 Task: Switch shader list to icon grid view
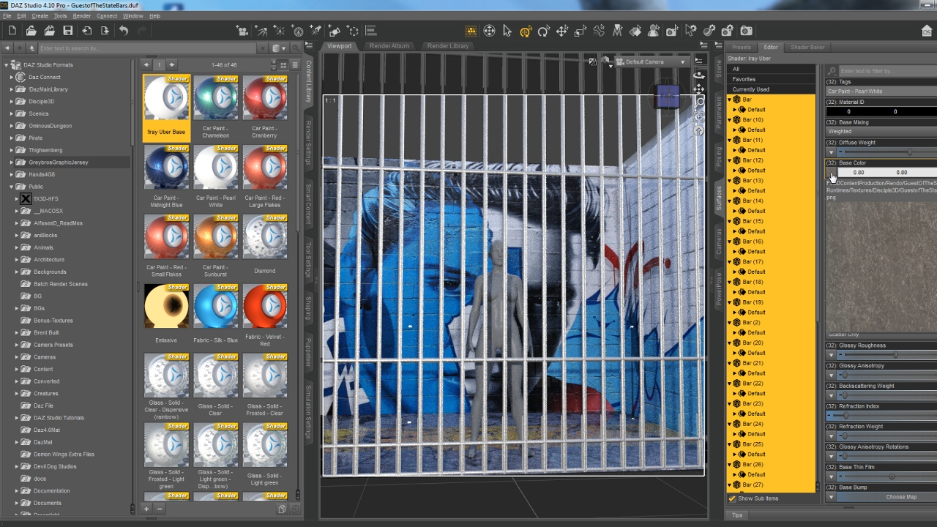coord(283,65)
